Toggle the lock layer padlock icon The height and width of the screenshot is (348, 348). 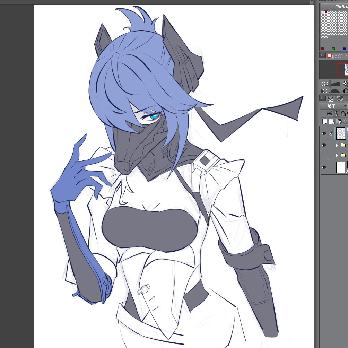(x=343, y=113)
